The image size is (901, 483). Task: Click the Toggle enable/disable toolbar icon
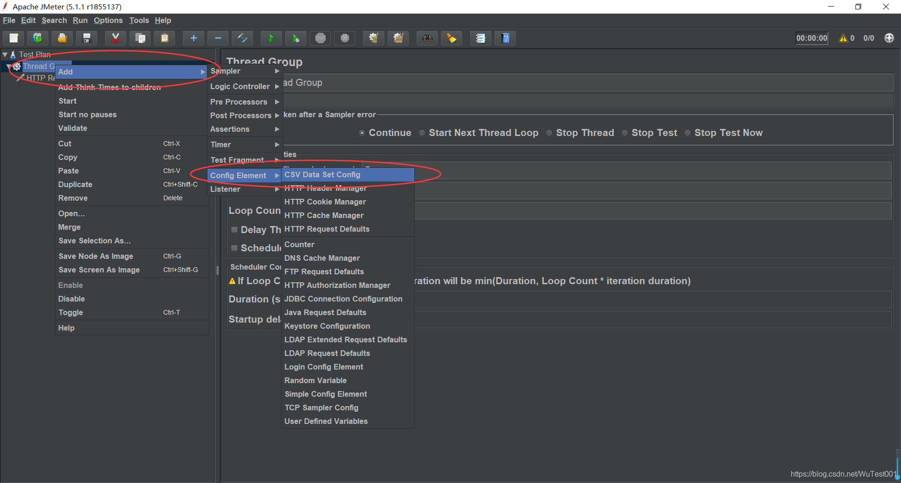242,38
